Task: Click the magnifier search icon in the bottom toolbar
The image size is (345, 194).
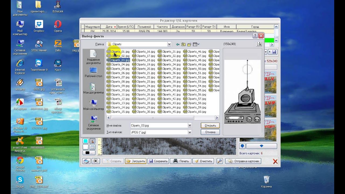Action: pyautogui.click(x=220, y=161)
